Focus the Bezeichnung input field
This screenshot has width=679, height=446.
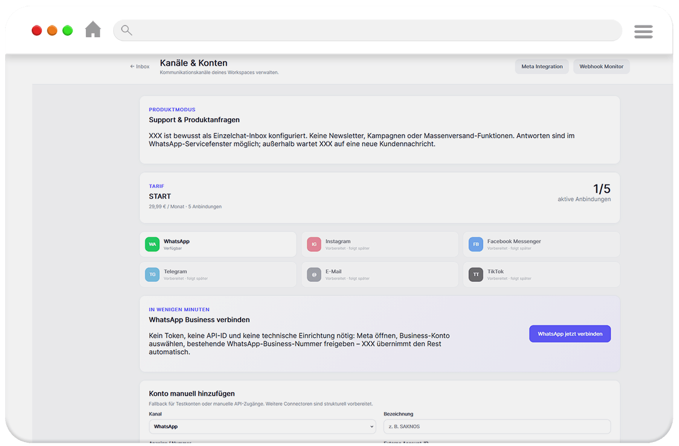(x=497, y=427)
